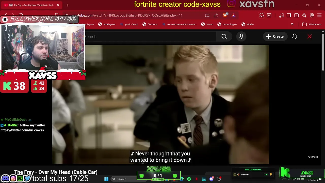Open Windows Start button
The width and height of the screenshot is (325, 183).
click(x=106, y=179)
